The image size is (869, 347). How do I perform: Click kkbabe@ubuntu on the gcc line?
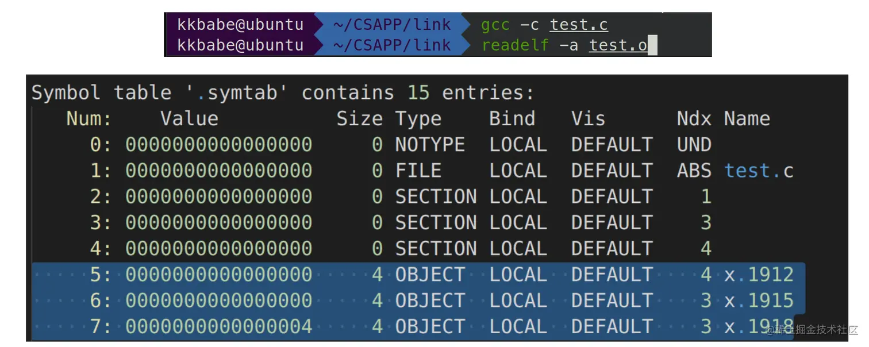pos(240,25)
